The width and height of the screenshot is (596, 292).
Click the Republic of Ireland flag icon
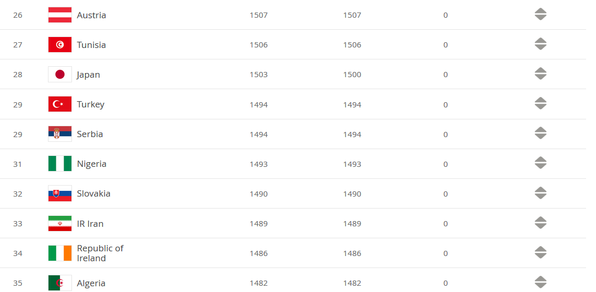60,253
